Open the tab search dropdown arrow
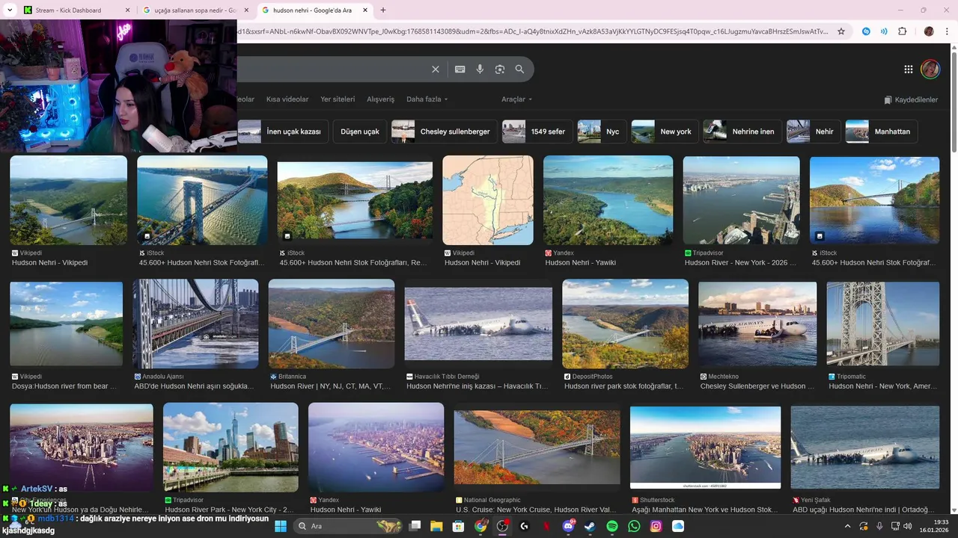Image resolution: width=958 pixels, height=538 pixels. click(x=10, y=10)
